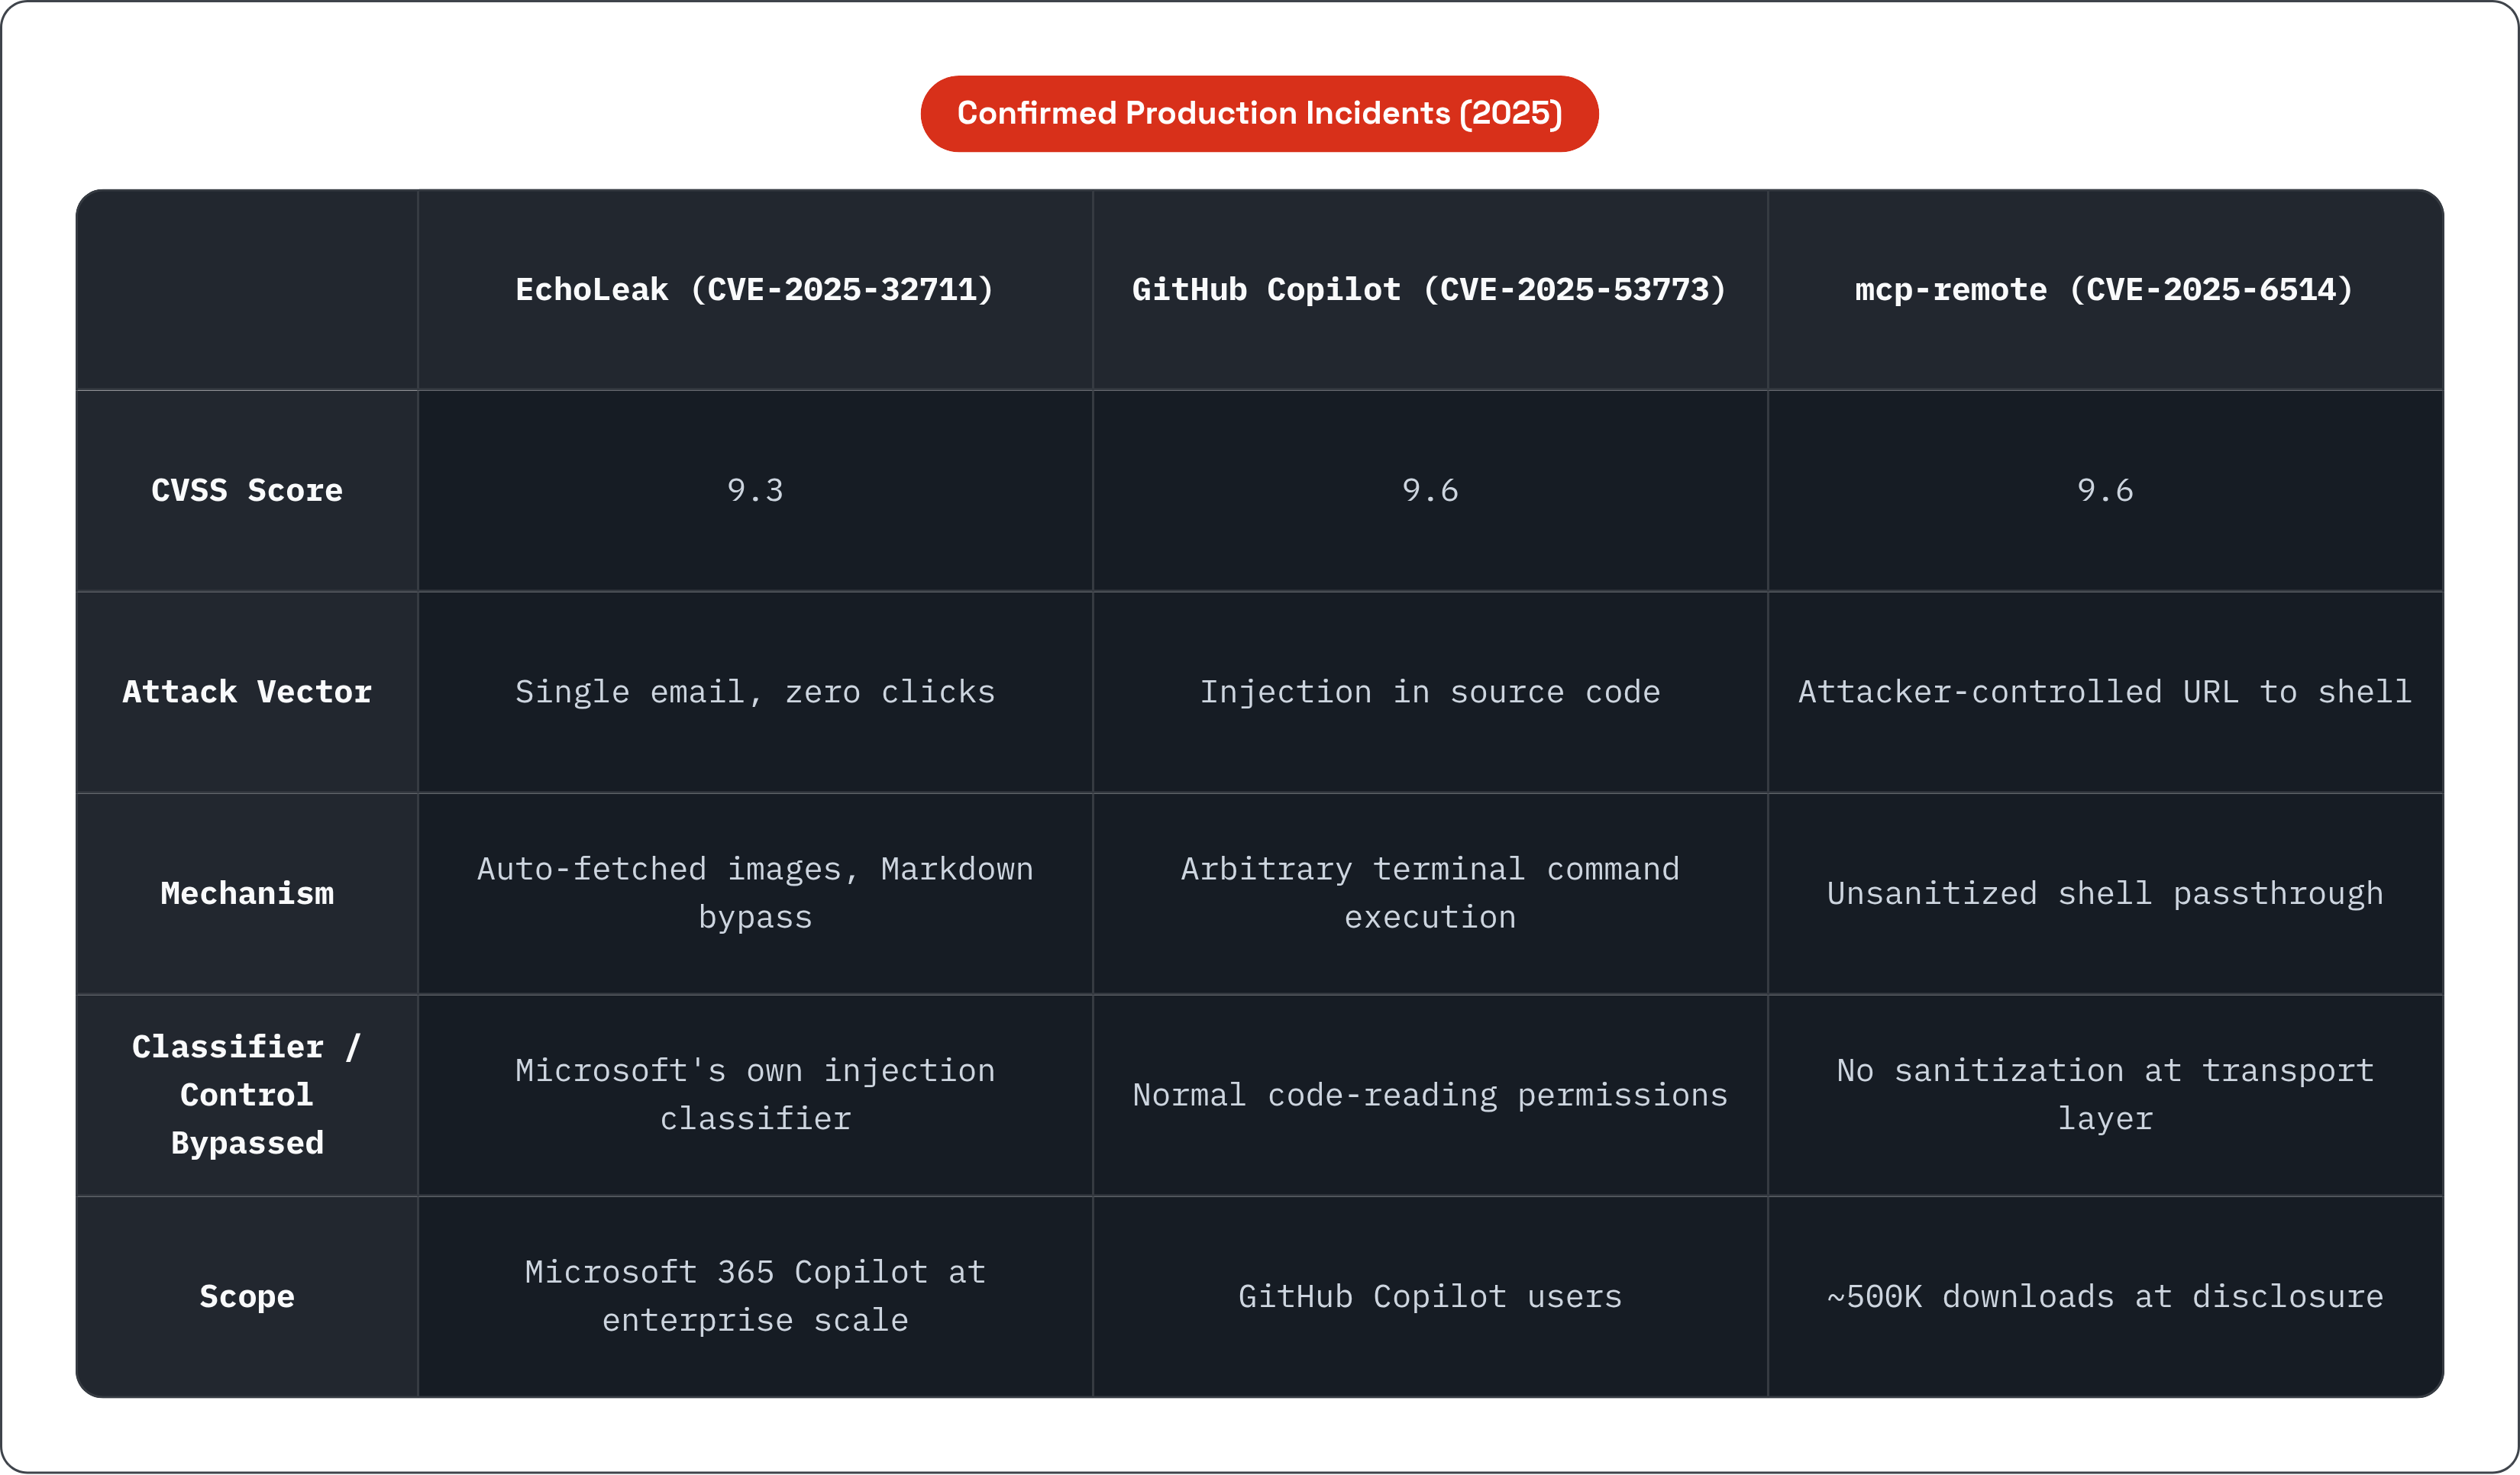Click the 'Confirmed Production Incidents (2025)' red badge
This screenshot has height=1475, width=2520.
tap(1259, 114)
